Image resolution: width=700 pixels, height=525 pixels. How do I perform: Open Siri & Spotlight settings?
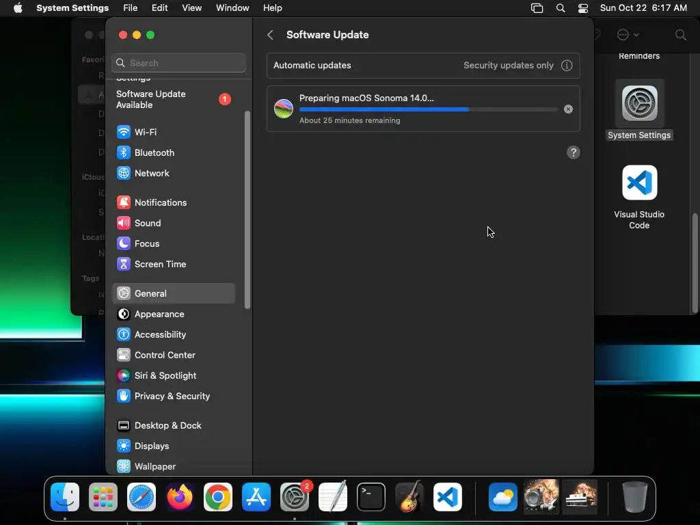point(173,376)
